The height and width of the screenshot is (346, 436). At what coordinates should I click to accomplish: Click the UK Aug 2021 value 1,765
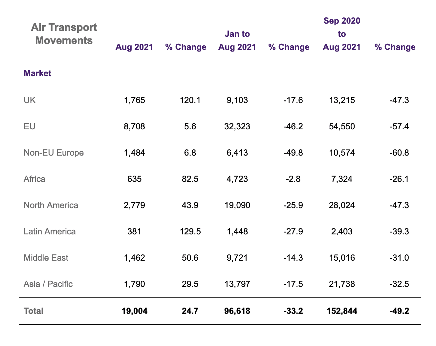coord(134,100)
